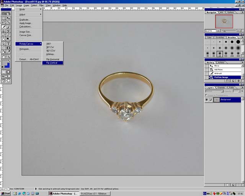Screen dimensions: 245x196
Task: Select the Move tool
Action: [x=8, y=18]
